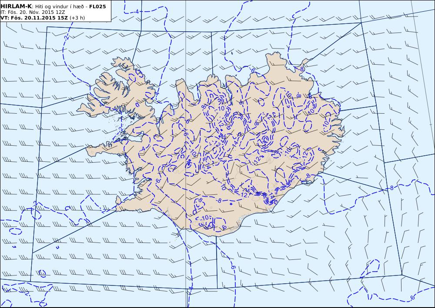Click the (+3 h) forecast offset text

click(77, 18)
